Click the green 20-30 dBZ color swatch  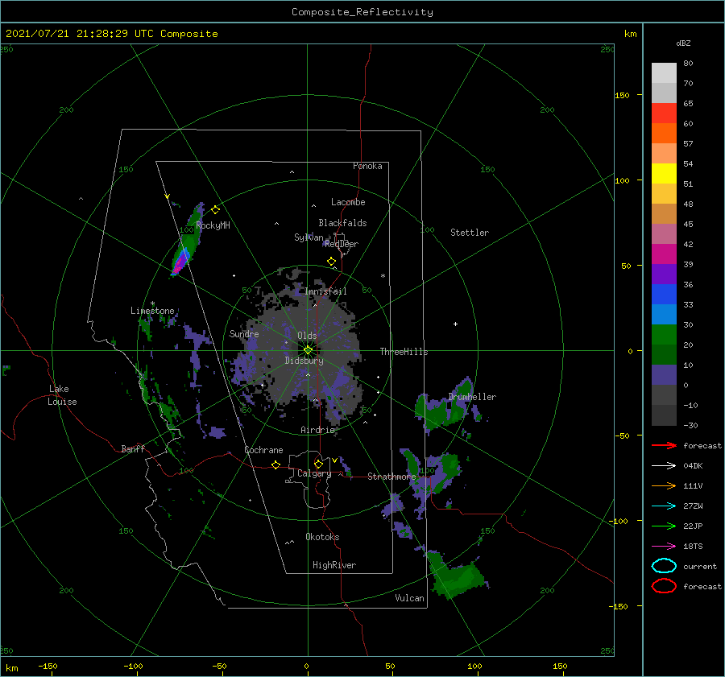pyautogui.click(x=664, y=335)
